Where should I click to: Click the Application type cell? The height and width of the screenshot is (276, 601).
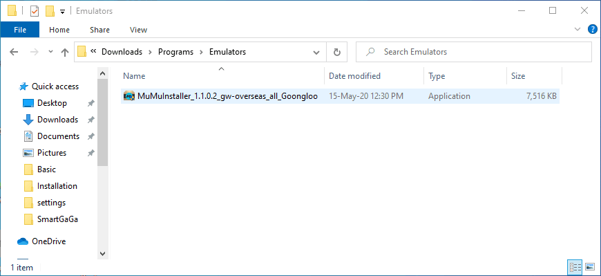(x=449, y=96)
